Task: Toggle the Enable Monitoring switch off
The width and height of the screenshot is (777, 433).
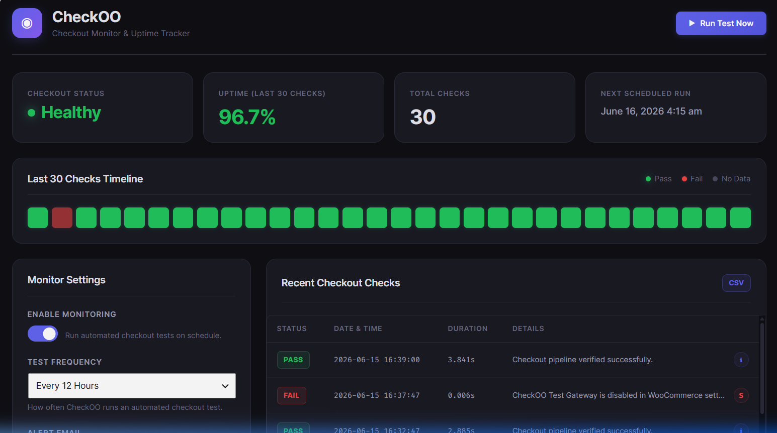Action: 43,334
